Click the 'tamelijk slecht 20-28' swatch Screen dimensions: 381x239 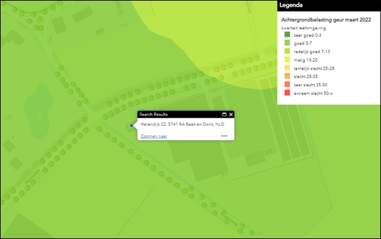tap(287, 68)
